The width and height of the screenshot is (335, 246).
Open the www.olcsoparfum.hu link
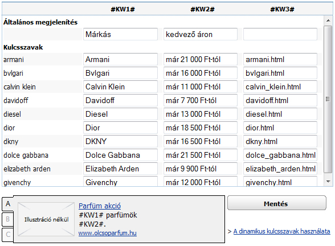107,233
